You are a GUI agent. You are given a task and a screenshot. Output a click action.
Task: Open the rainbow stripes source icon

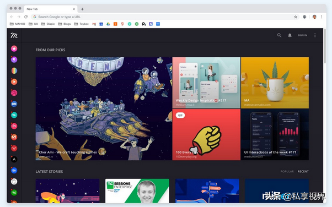coord(14,70)
